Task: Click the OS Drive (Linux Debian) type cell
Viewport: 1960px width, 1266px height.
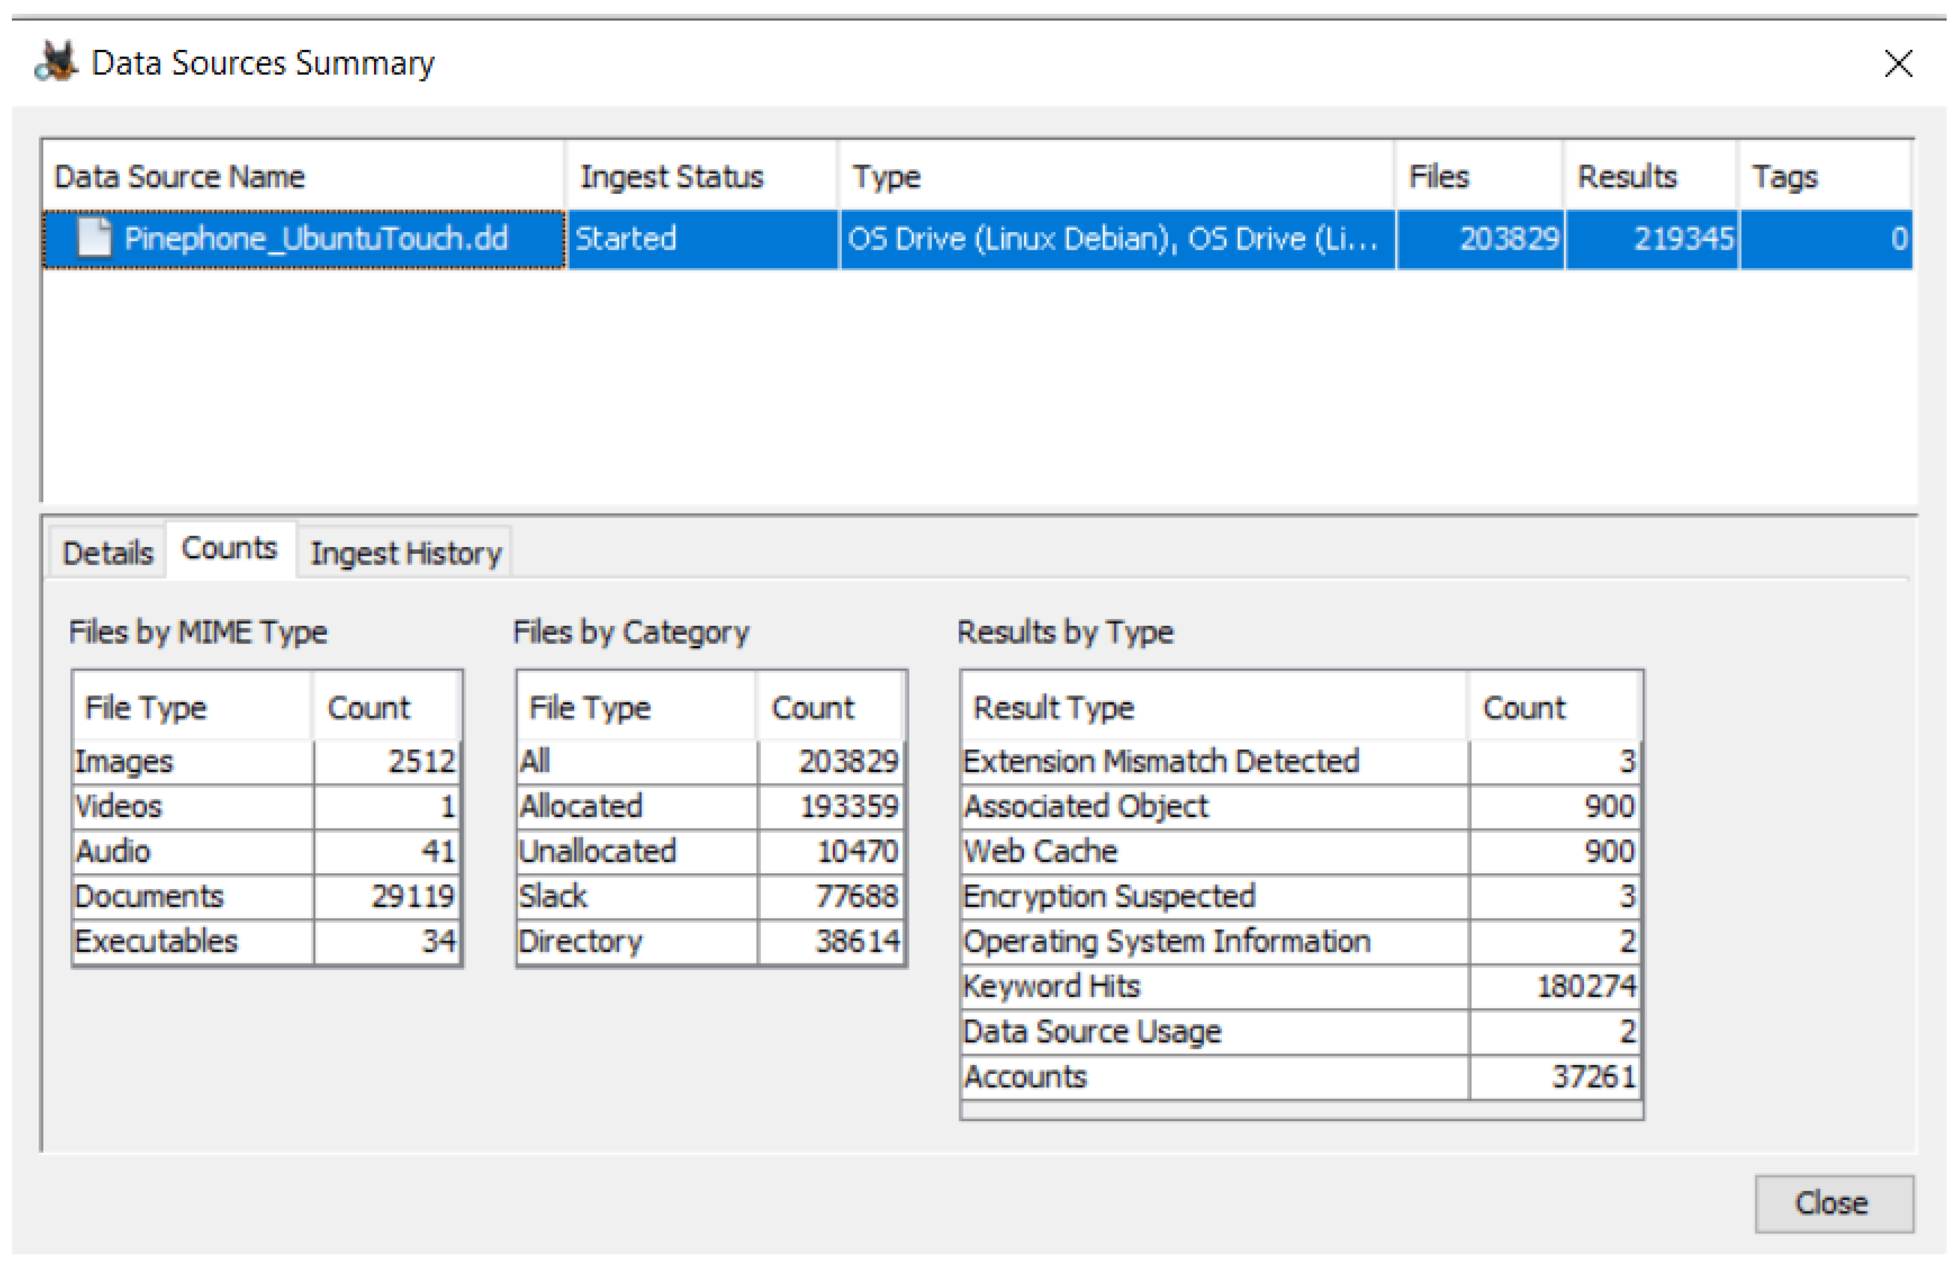Action: pyautogui.click(x=1117, y=239)
